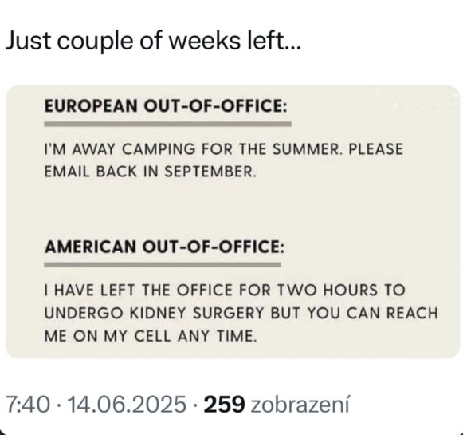Click the gray underline below American heading

pyautogui.click(x=163, y=265)
